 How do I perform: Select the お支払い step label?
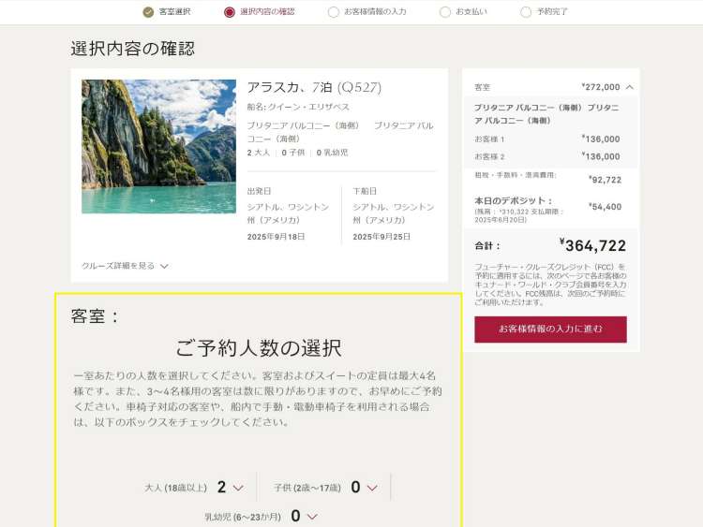tap(471, 12)
